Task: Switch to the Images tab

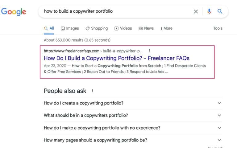Action: 70,28
